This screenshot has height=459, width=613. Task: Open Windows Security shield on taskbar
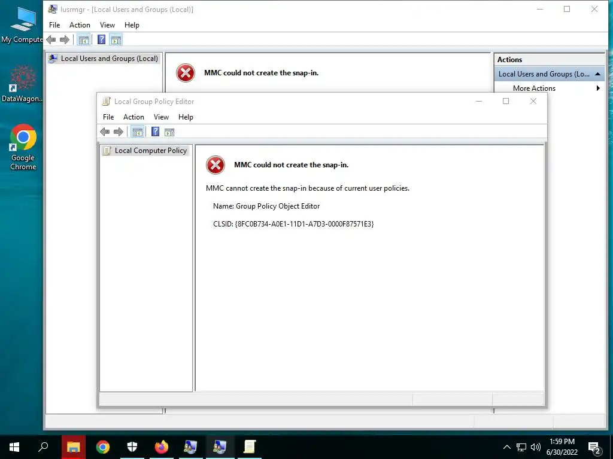132,447
